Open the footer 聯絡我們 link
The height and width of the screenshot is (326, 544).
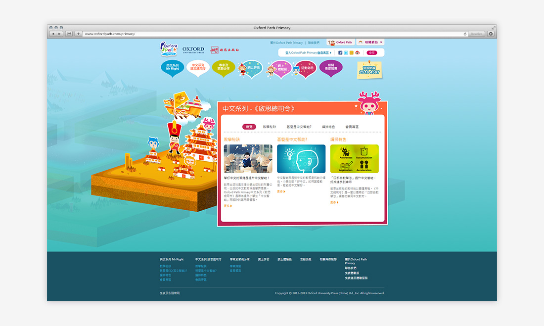coord(351,268)
